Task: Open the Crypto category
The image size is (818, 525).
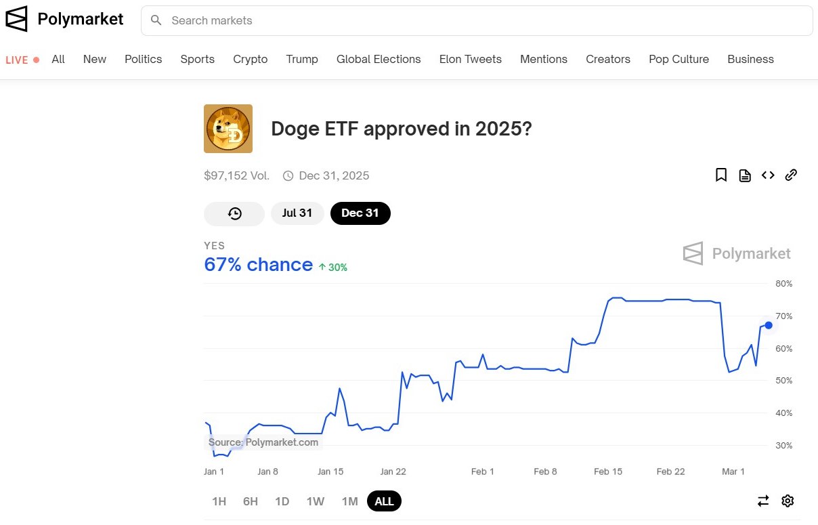Action: pyautogui.click(x=251, y=59)
